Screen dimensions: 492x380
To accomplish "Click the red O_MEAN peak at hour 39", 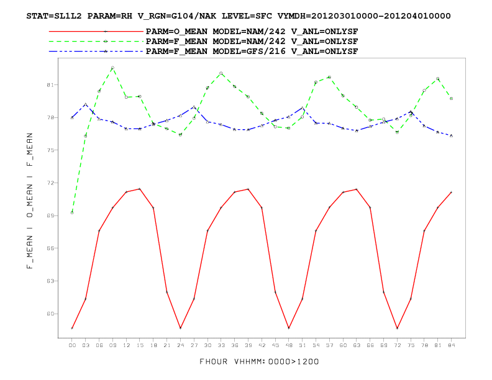I will (x=248, y=189).
